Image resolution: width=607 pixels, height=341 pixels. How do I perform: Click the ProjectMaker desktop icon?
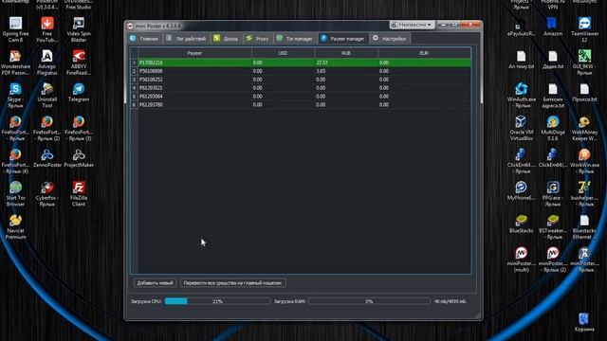click(x=79, y=158)
